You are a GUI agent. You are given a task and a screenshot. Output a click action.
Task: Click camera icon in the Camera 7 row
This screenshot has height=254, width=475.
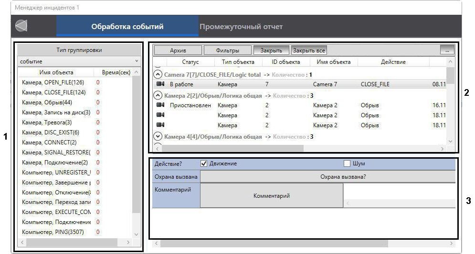[x=160, y=84]
